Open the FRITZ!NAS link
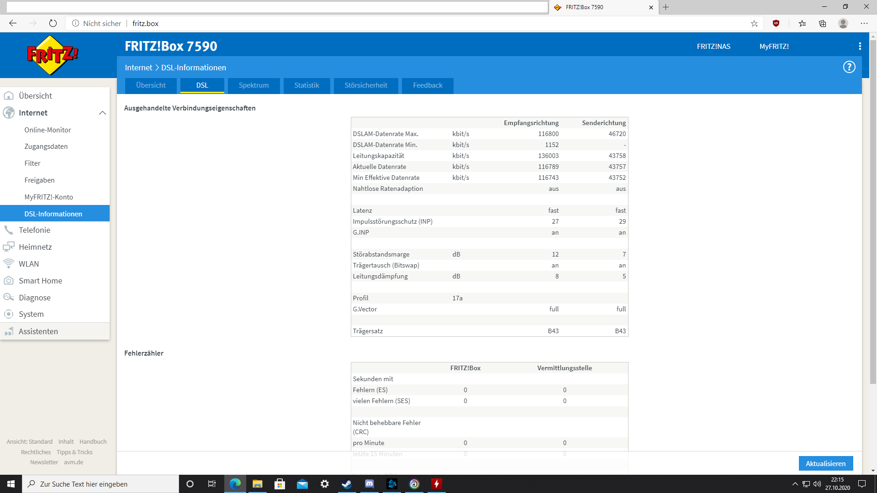877x493 pixels. tap(713, 46)
